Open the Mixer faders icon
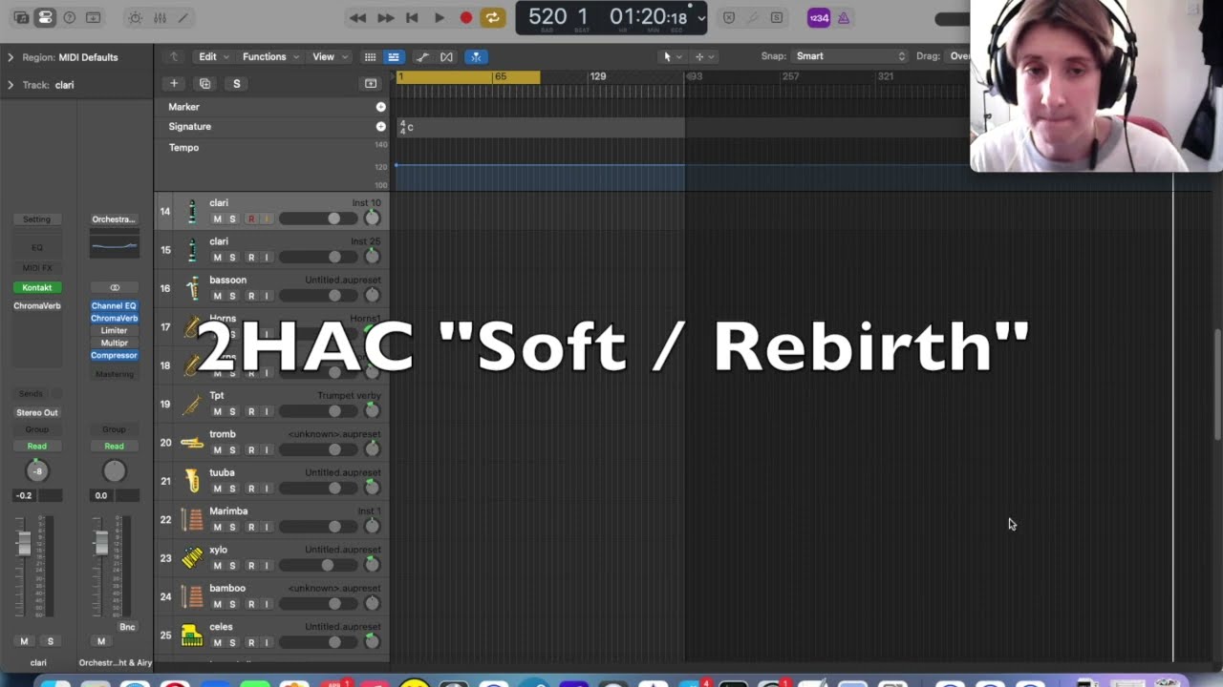This screenshot has height=687, width=1223. (x=160, y=17)
